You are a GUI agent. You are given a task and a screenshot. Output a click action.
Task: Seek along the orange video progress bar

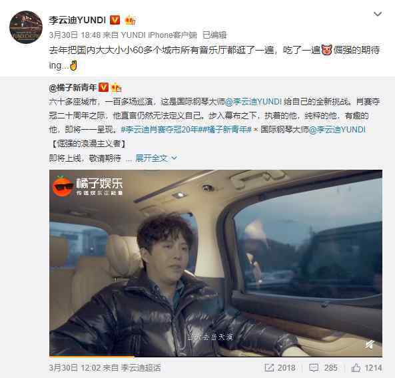tap(216, 356)
